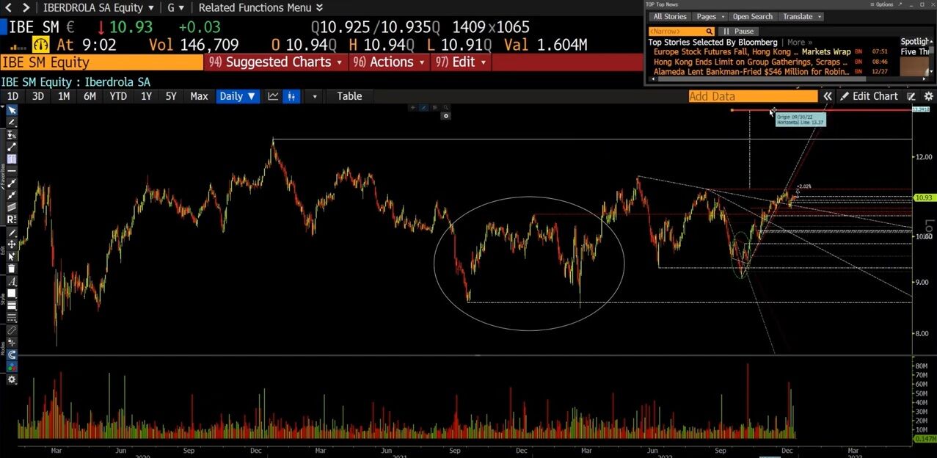Click the trash delete annotation tool
Screen dimensions: 937x458
(12, 269)
